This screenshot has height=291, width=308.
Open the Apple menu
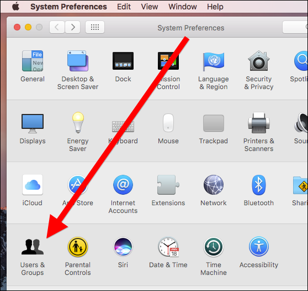[x=15, y=7]
